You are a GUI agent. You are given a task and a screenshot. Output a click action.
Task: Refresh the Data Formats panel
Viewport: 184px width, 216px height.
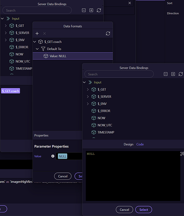(x=108, y=34)
